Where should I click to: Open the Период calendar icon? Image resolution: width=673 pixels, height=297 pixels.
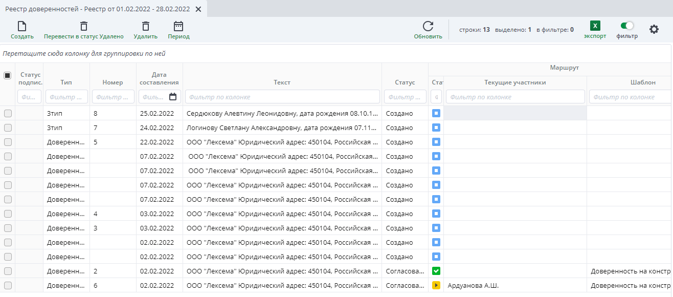(178, 27)
